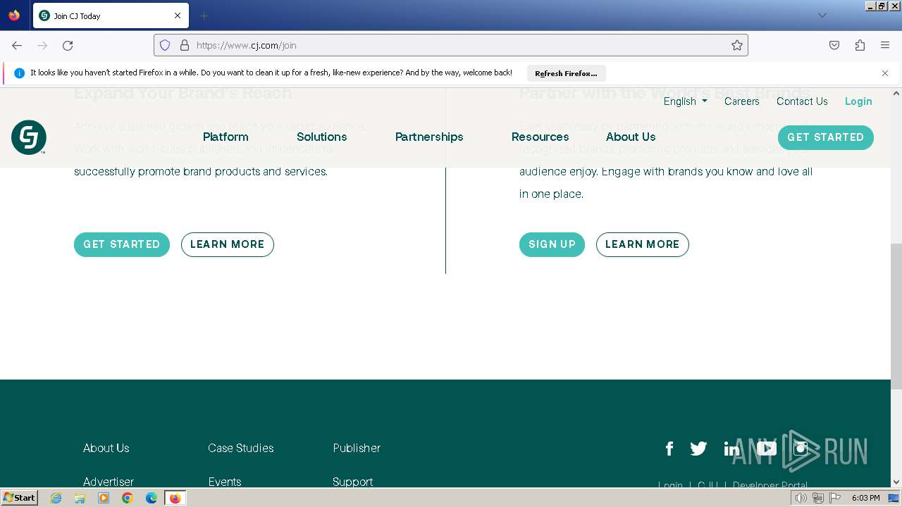Open the Platform menu
This screenshot has height=507, width=902.
(x=225, y=137)
